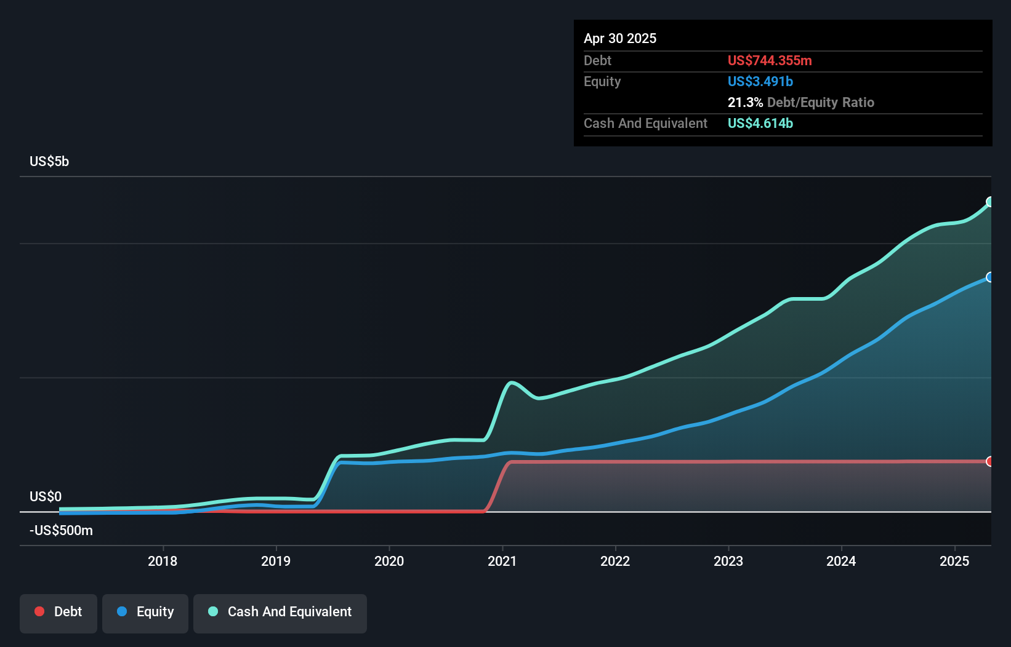Click the 21.3% Debt/Equity Ratio text
This screenshot has height=647, width=1011.
coord(801,102)
